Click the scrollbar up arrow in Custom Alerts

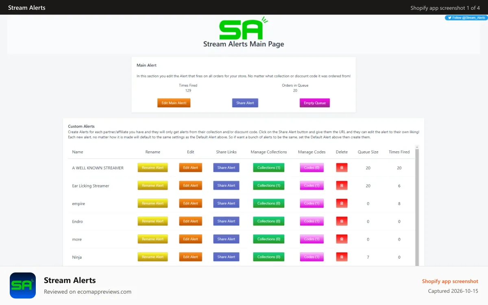coord(417,147)
